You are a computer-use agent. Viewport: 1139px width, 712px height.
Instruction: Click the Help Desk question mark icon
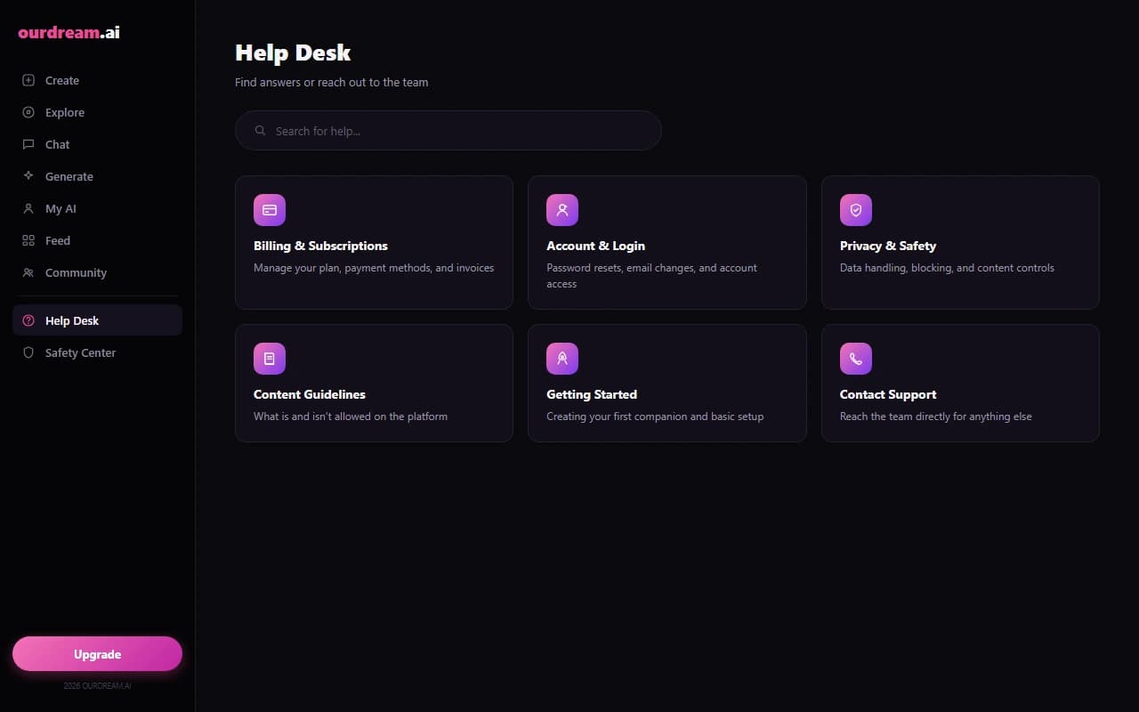point(28,320)
